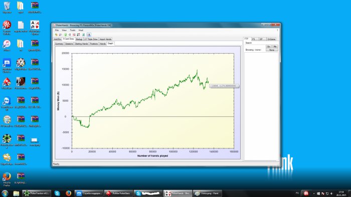The width and height of the screenshot is (351, 197).
Task: Switch to the Hold'Em game tab
Action: [x=58, y=39]
